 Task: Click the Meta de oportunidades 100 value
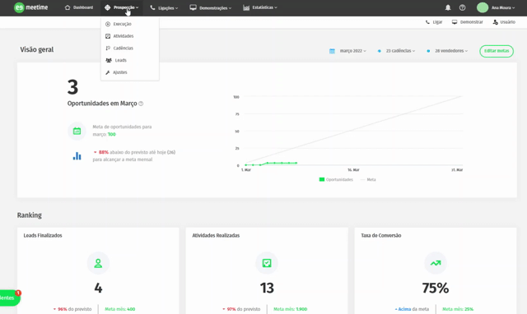pyautogui.click(x=112, y=134)
